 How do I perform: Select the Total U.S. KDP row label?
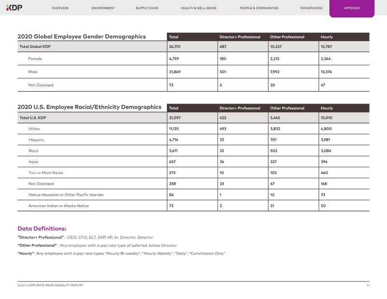(33, 118)
